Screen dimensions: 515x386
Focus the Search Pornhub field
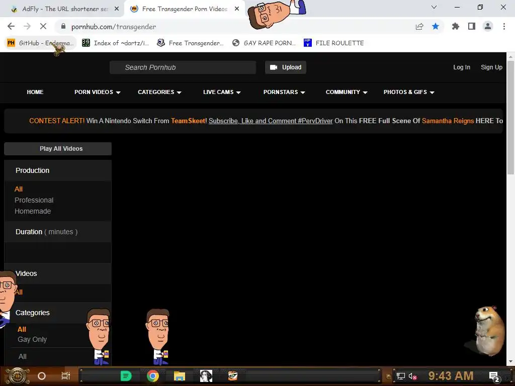pos(183,67)
